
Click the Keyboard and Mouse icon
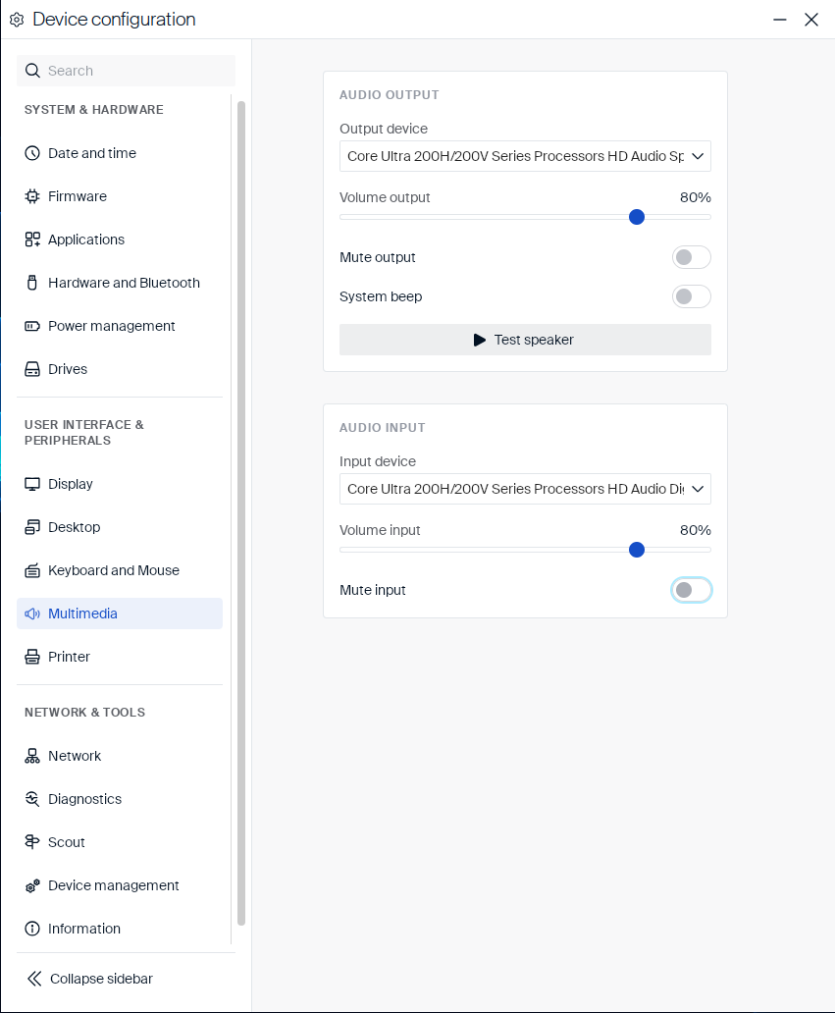click(32, 570)
